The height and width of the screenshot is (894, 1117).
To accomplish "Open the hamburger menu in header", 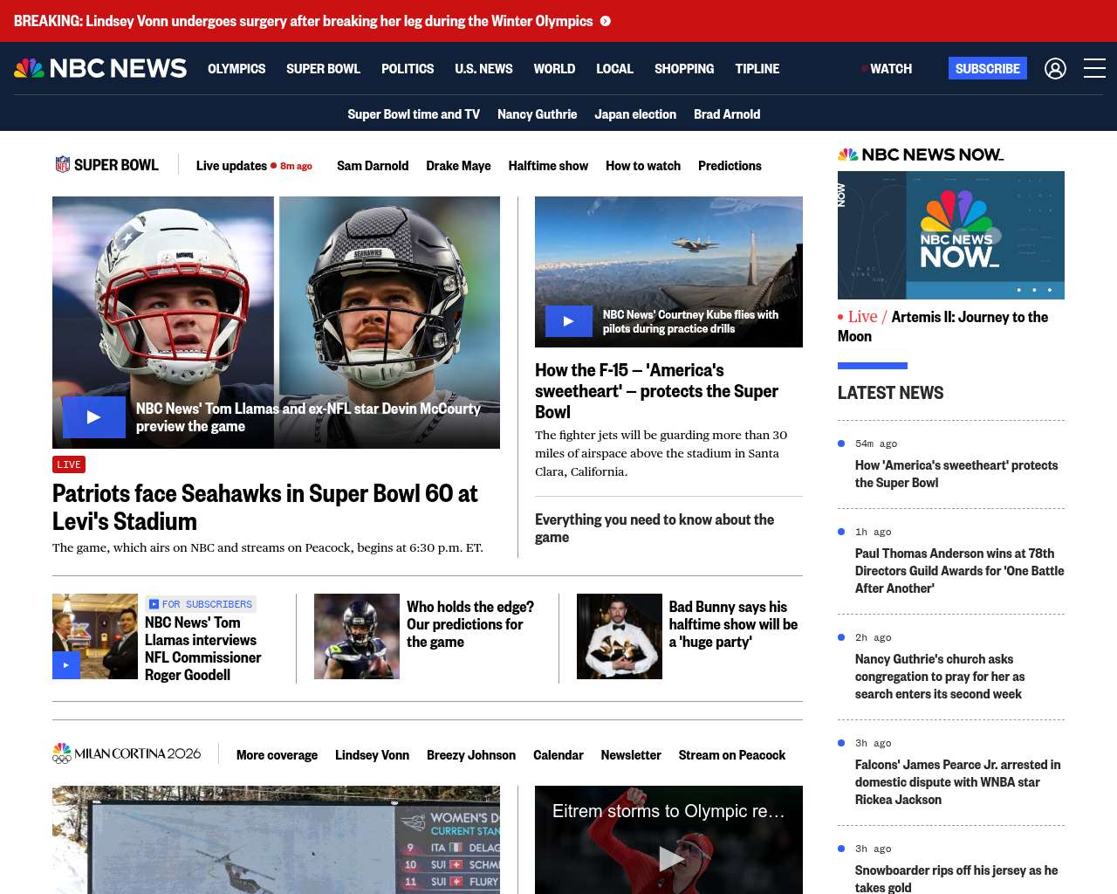I will click(1094, 68).
